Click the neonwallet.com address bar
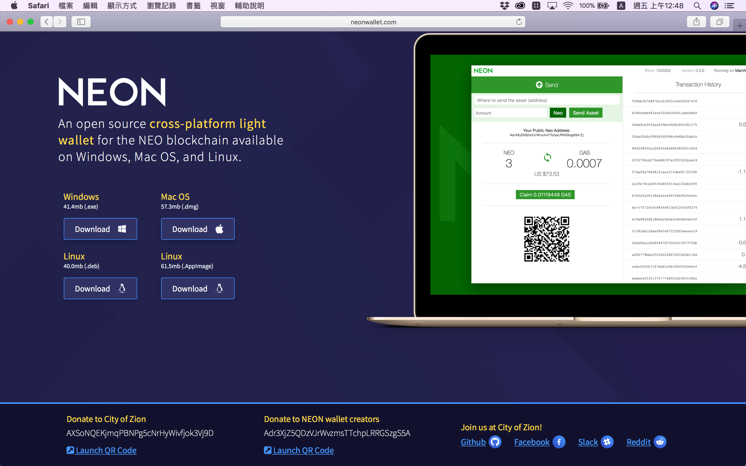 (x=373, y=22)
